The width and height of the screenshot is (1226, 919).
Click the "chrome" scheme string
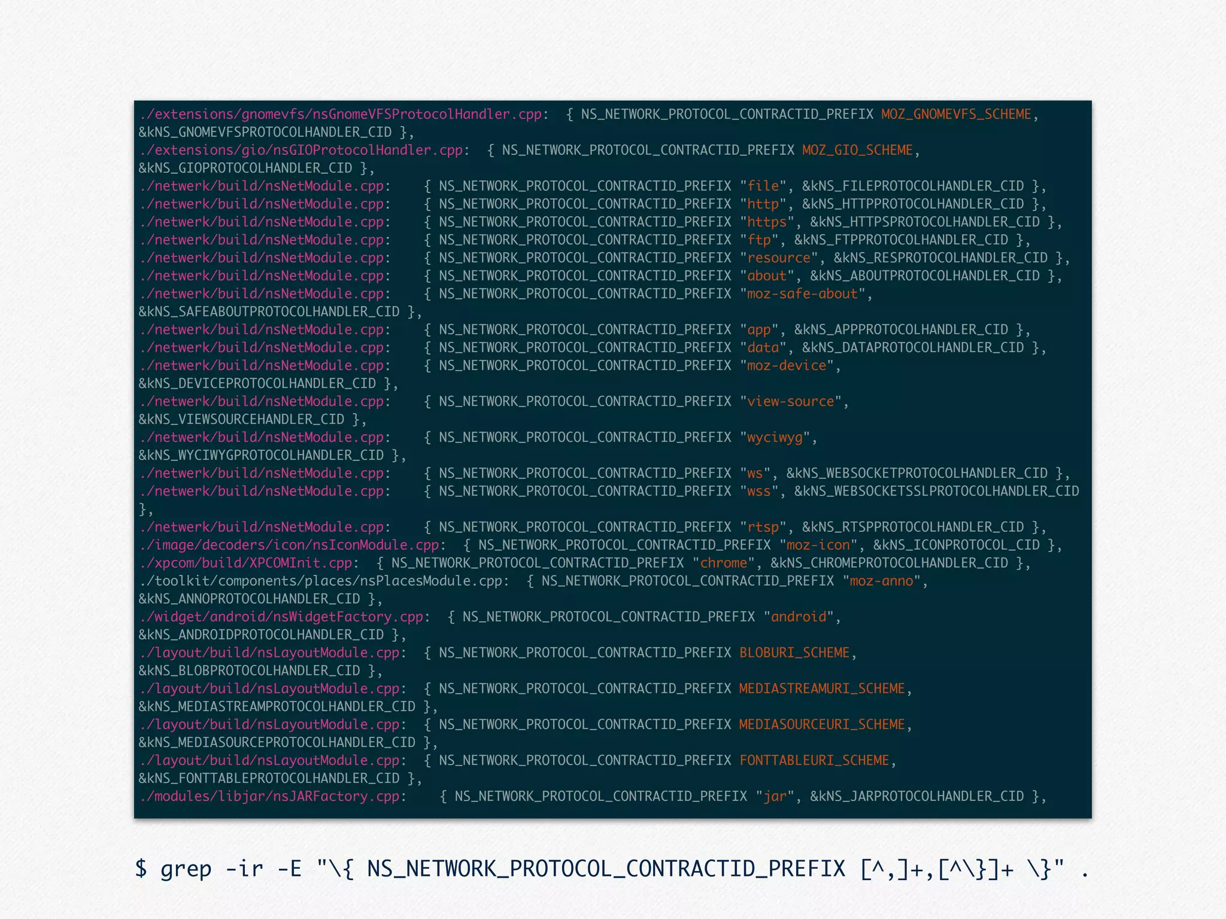pyautogui.click(x=724, y=563)
